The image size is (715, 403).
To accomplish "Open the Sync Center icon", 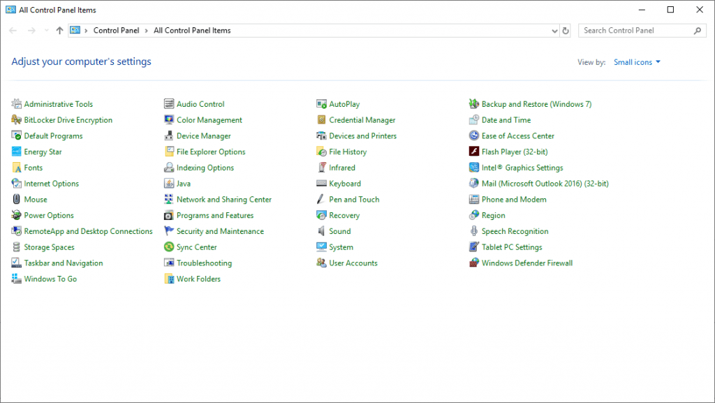I will coord(169,247).
